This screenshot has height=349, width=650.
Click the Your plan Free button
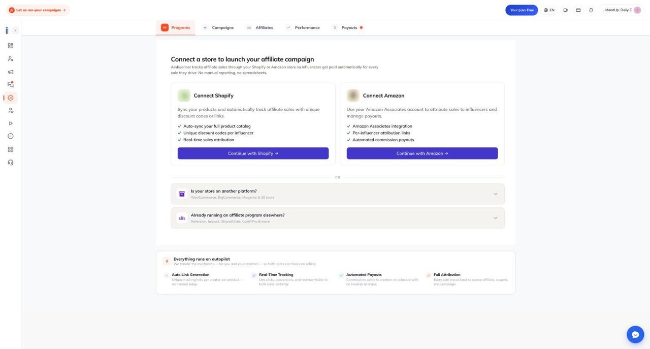tap(522, 10)
